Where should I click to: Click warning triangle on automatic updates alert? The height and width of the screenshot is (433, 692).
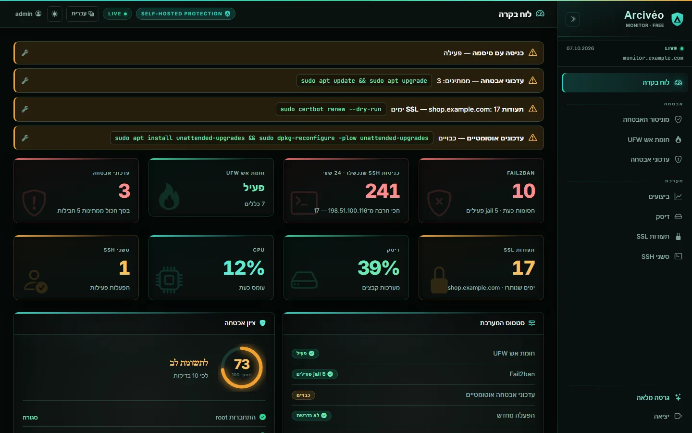pyautogui.click(x=532, y=138)
